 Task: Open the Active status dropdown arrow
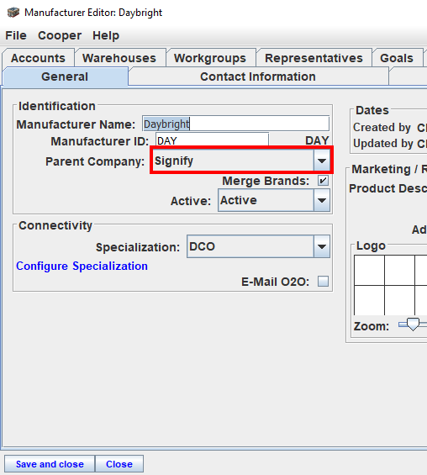coord(322,200)
